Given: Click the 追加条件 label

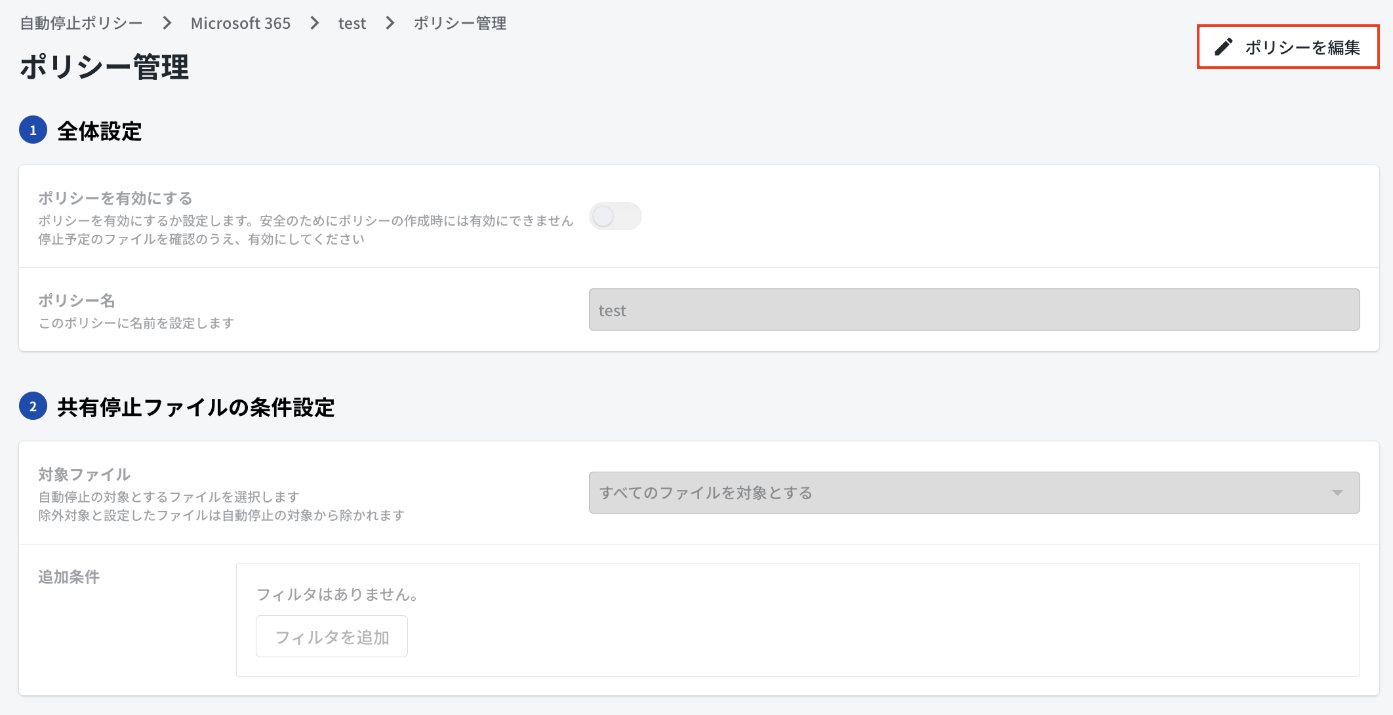Looking at the screenshot, I should pyautogui.click(x=69, y=577).
